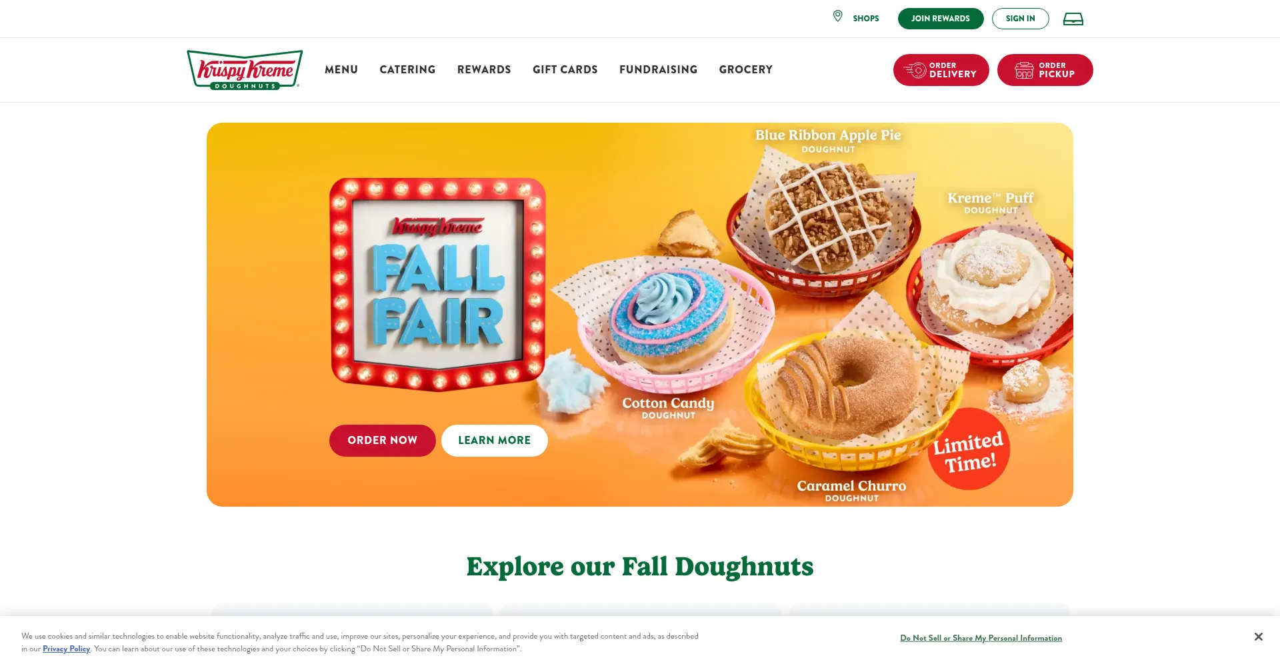Screen dimensions: 1280x662
Task: Click Do Not Sell or Share link
Action: [x=981, y=638]
